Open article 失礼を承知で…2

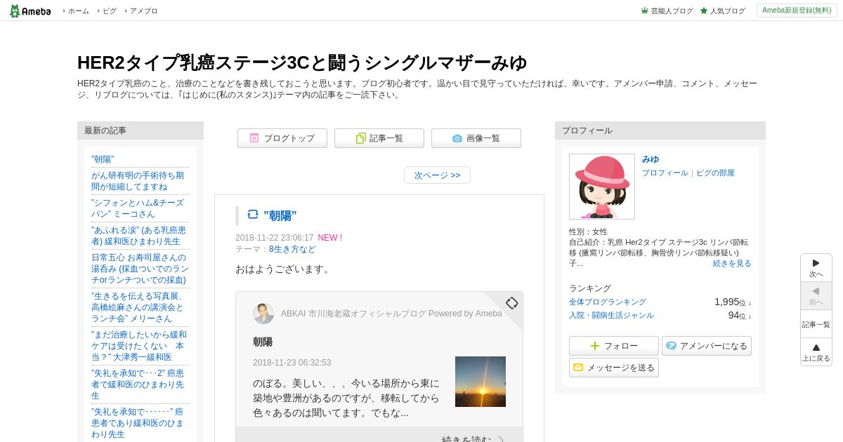pyautogui.click(x=138, y=384)
